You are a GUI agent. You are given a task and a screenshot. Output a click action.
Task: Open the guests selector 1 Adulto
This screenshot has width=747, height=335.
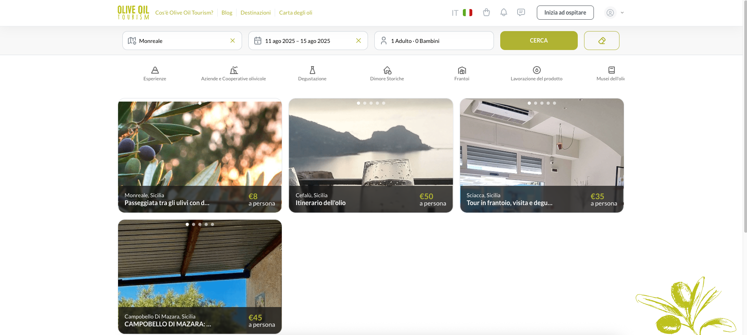tap(434, 41)
